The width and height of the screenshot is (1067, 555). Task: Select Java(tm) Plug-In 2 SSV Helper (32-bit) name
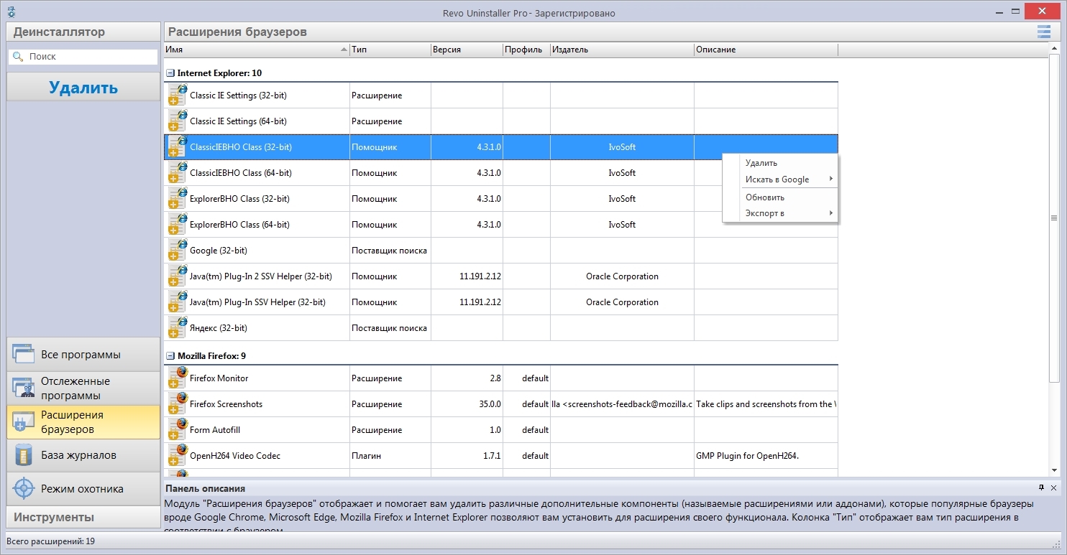pos(261,276)
